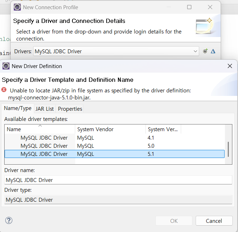238x232 pixels.
Task: Open the help question mark icon
Action: (x=9, y=220)
